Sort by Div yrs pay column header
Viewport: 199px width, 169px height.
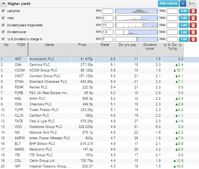point(127,50)
